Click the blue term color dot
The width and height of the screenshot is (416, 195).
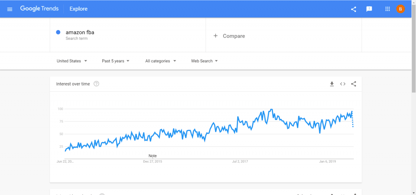click(58, 32)
